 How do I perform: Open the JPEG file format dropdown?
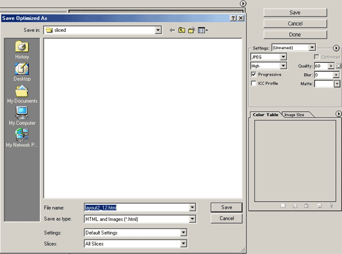coord(283,57)
